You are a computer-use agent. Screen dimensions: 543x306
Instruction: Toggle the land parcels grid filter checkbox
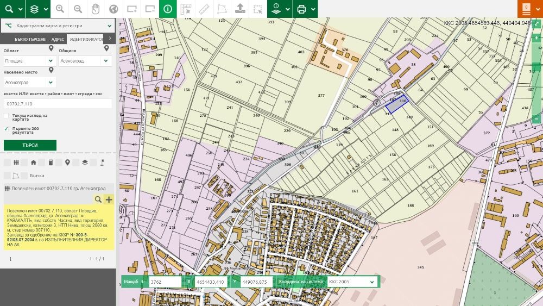tap(7, 163)
